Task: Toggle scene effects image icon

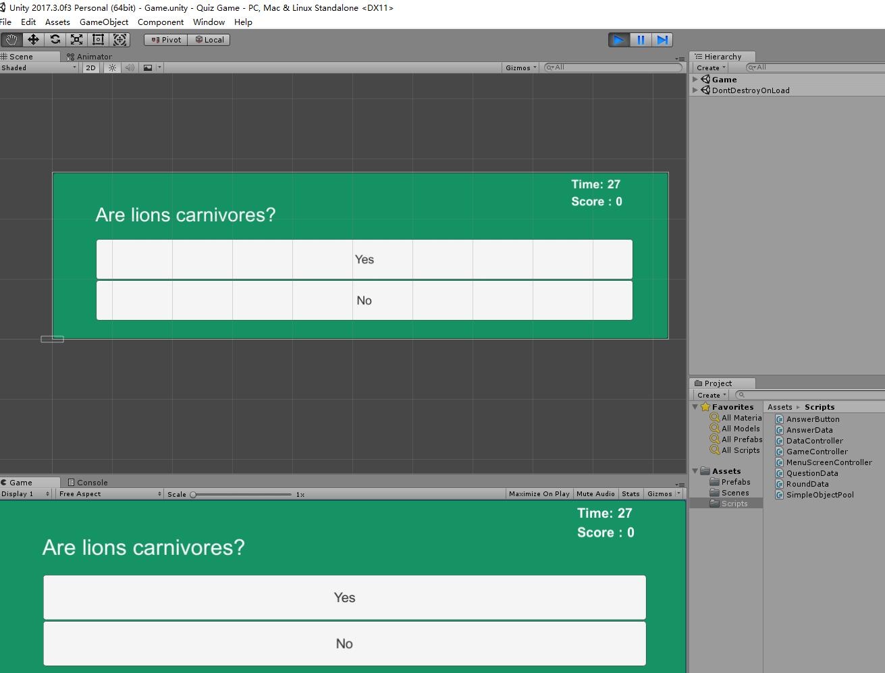Action: tap(148, 68)
